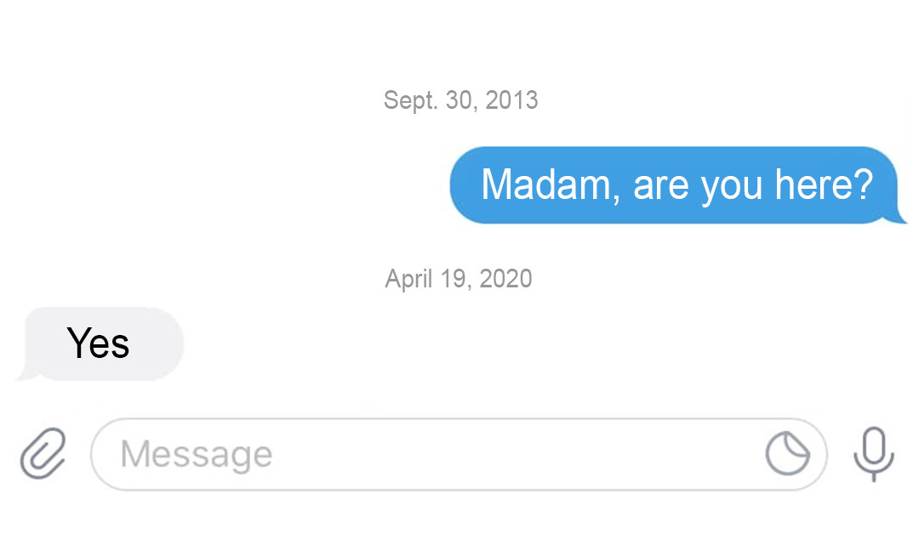Tap the word "Madam" in the sent message

[x=551, y=185]
